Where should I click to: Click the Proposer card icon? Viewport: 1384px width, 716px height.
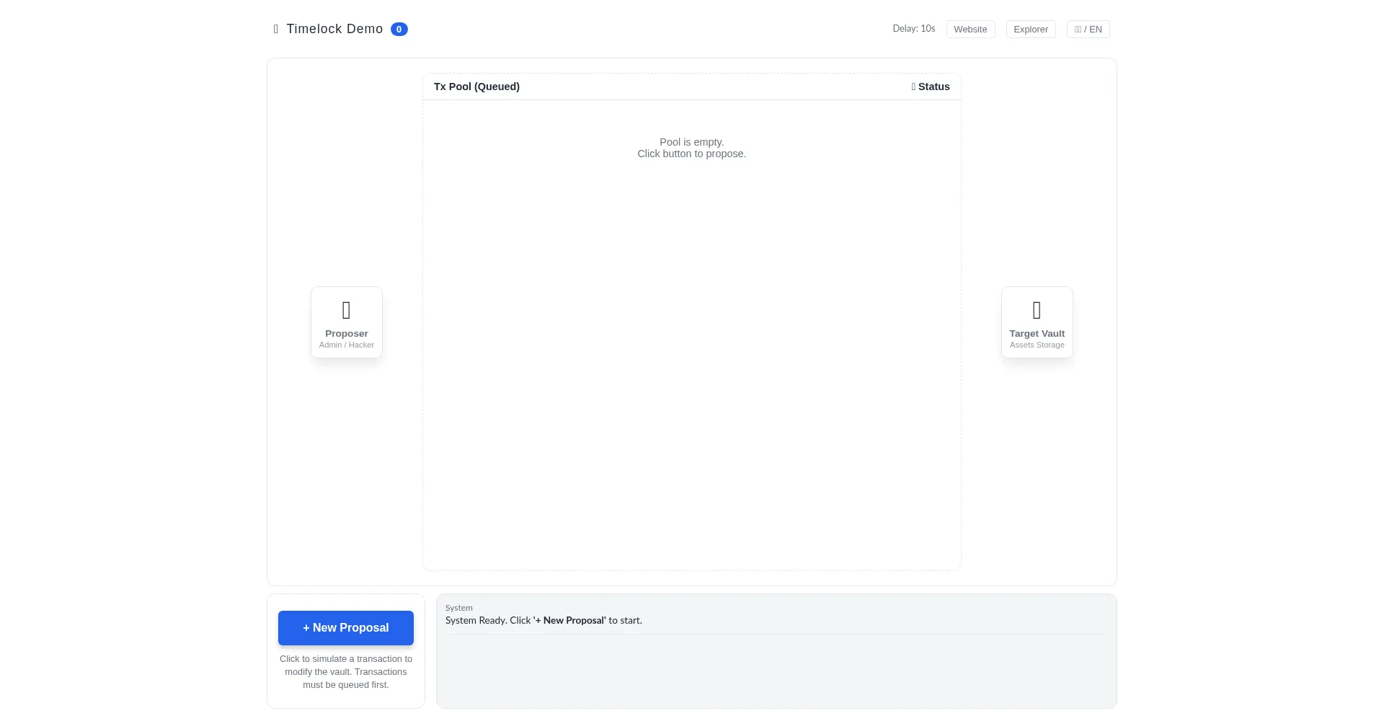[346, 310]
